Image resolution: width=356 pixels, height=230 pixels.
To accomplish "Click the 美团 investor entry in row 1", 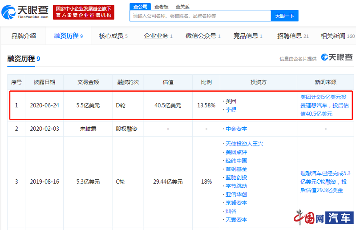I will 231,101.
